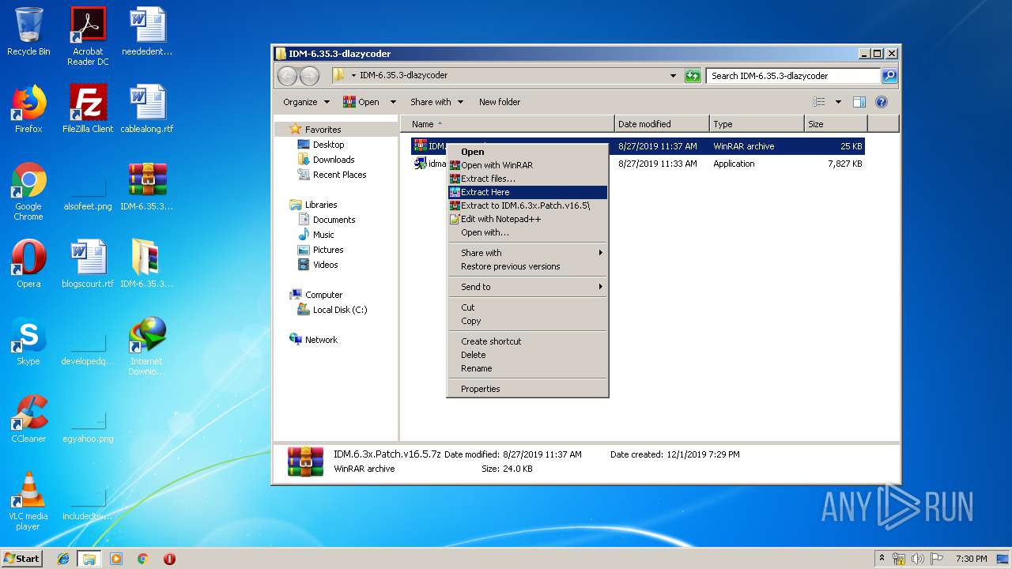Select the cablealong.rtf desktop file

pos(147,109)
